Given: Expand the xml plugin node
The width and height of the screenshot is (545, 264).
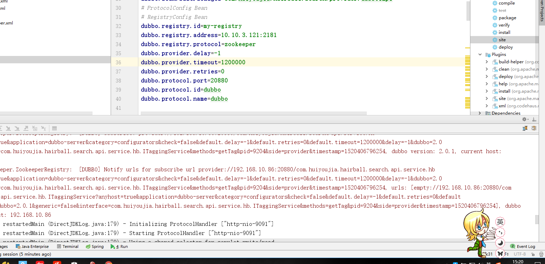Looking at the screenshot, I should click(487, 106).
